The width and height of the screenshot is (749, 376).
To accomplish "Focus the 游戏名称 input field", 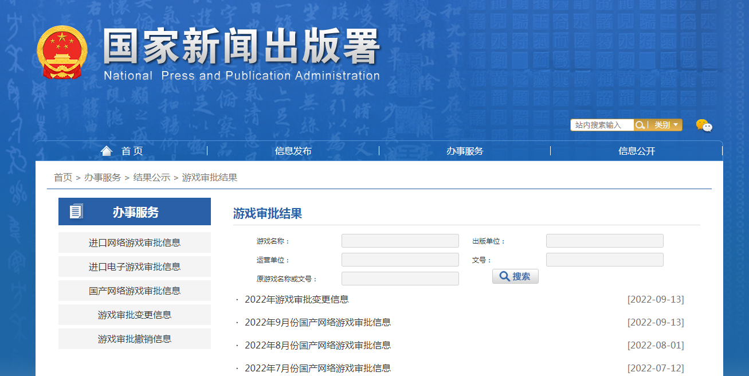I will point(400,241).
